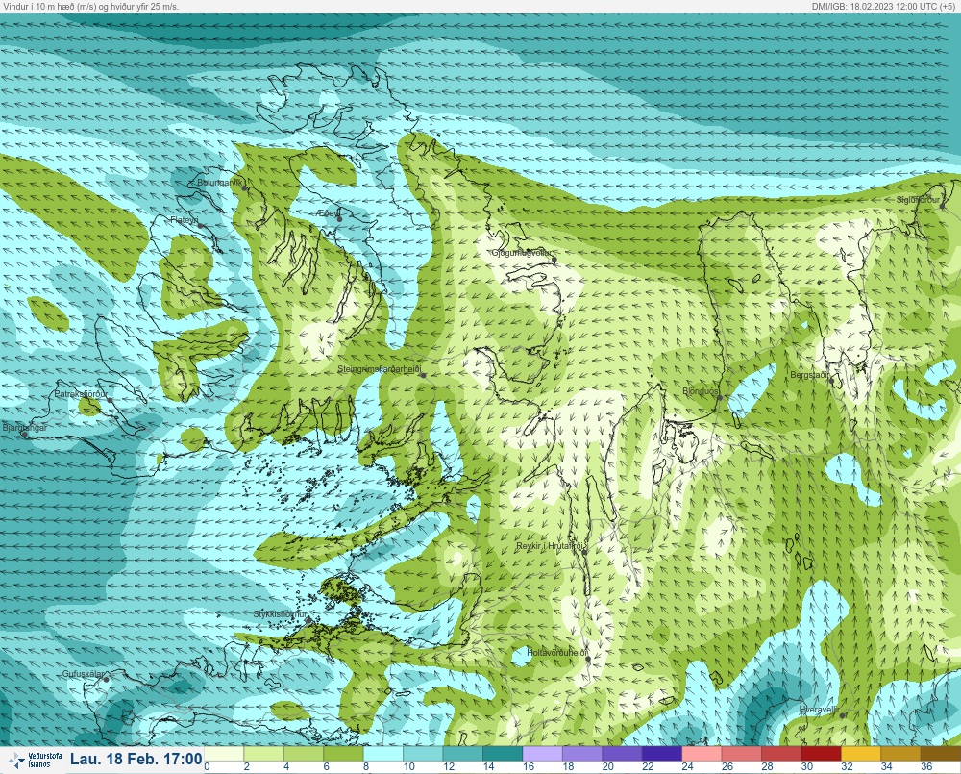Select the dark red 30–32 m/s legend swatch
Screen dimensions: 961x774
(822, 753)
